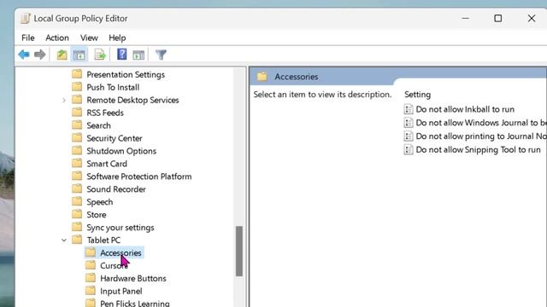
Task: Select Remote Desktop Services in tree
Action: point(132,101)
